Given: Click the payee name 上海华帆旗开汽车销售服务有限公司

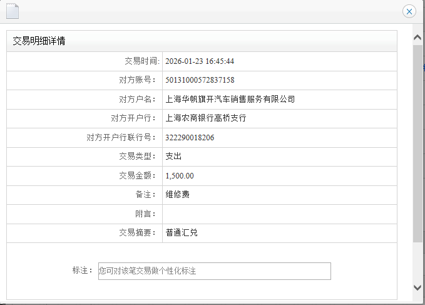Looking at the screenshot, I should pos(230,99).
